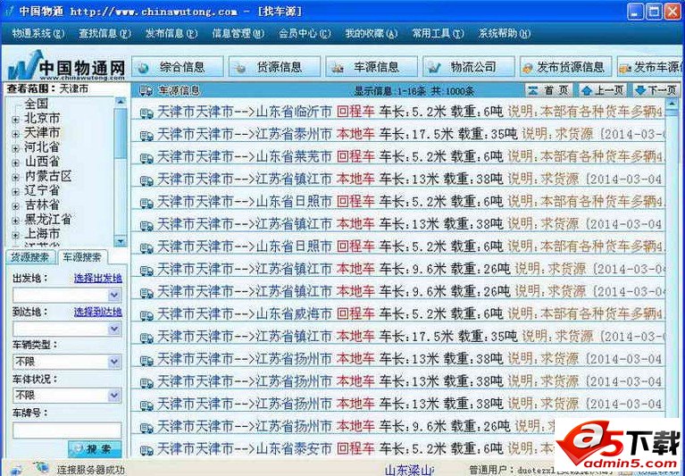Open the 车体状况 dropdown
The height and width of the screenshot is (476, 685).
coord(114,396)
